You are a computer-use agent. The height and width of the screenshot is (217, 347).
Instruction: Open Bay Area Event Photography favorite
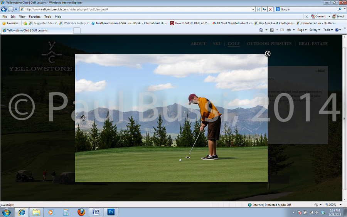[x=275, y=23]
